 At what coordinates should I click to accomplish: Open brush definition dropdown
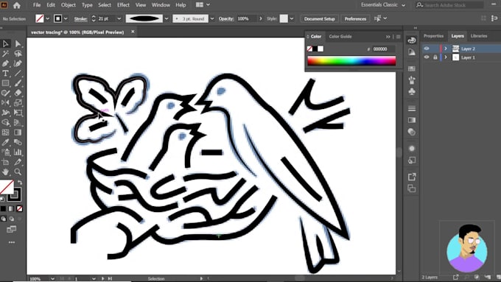[x=212, y=19]
